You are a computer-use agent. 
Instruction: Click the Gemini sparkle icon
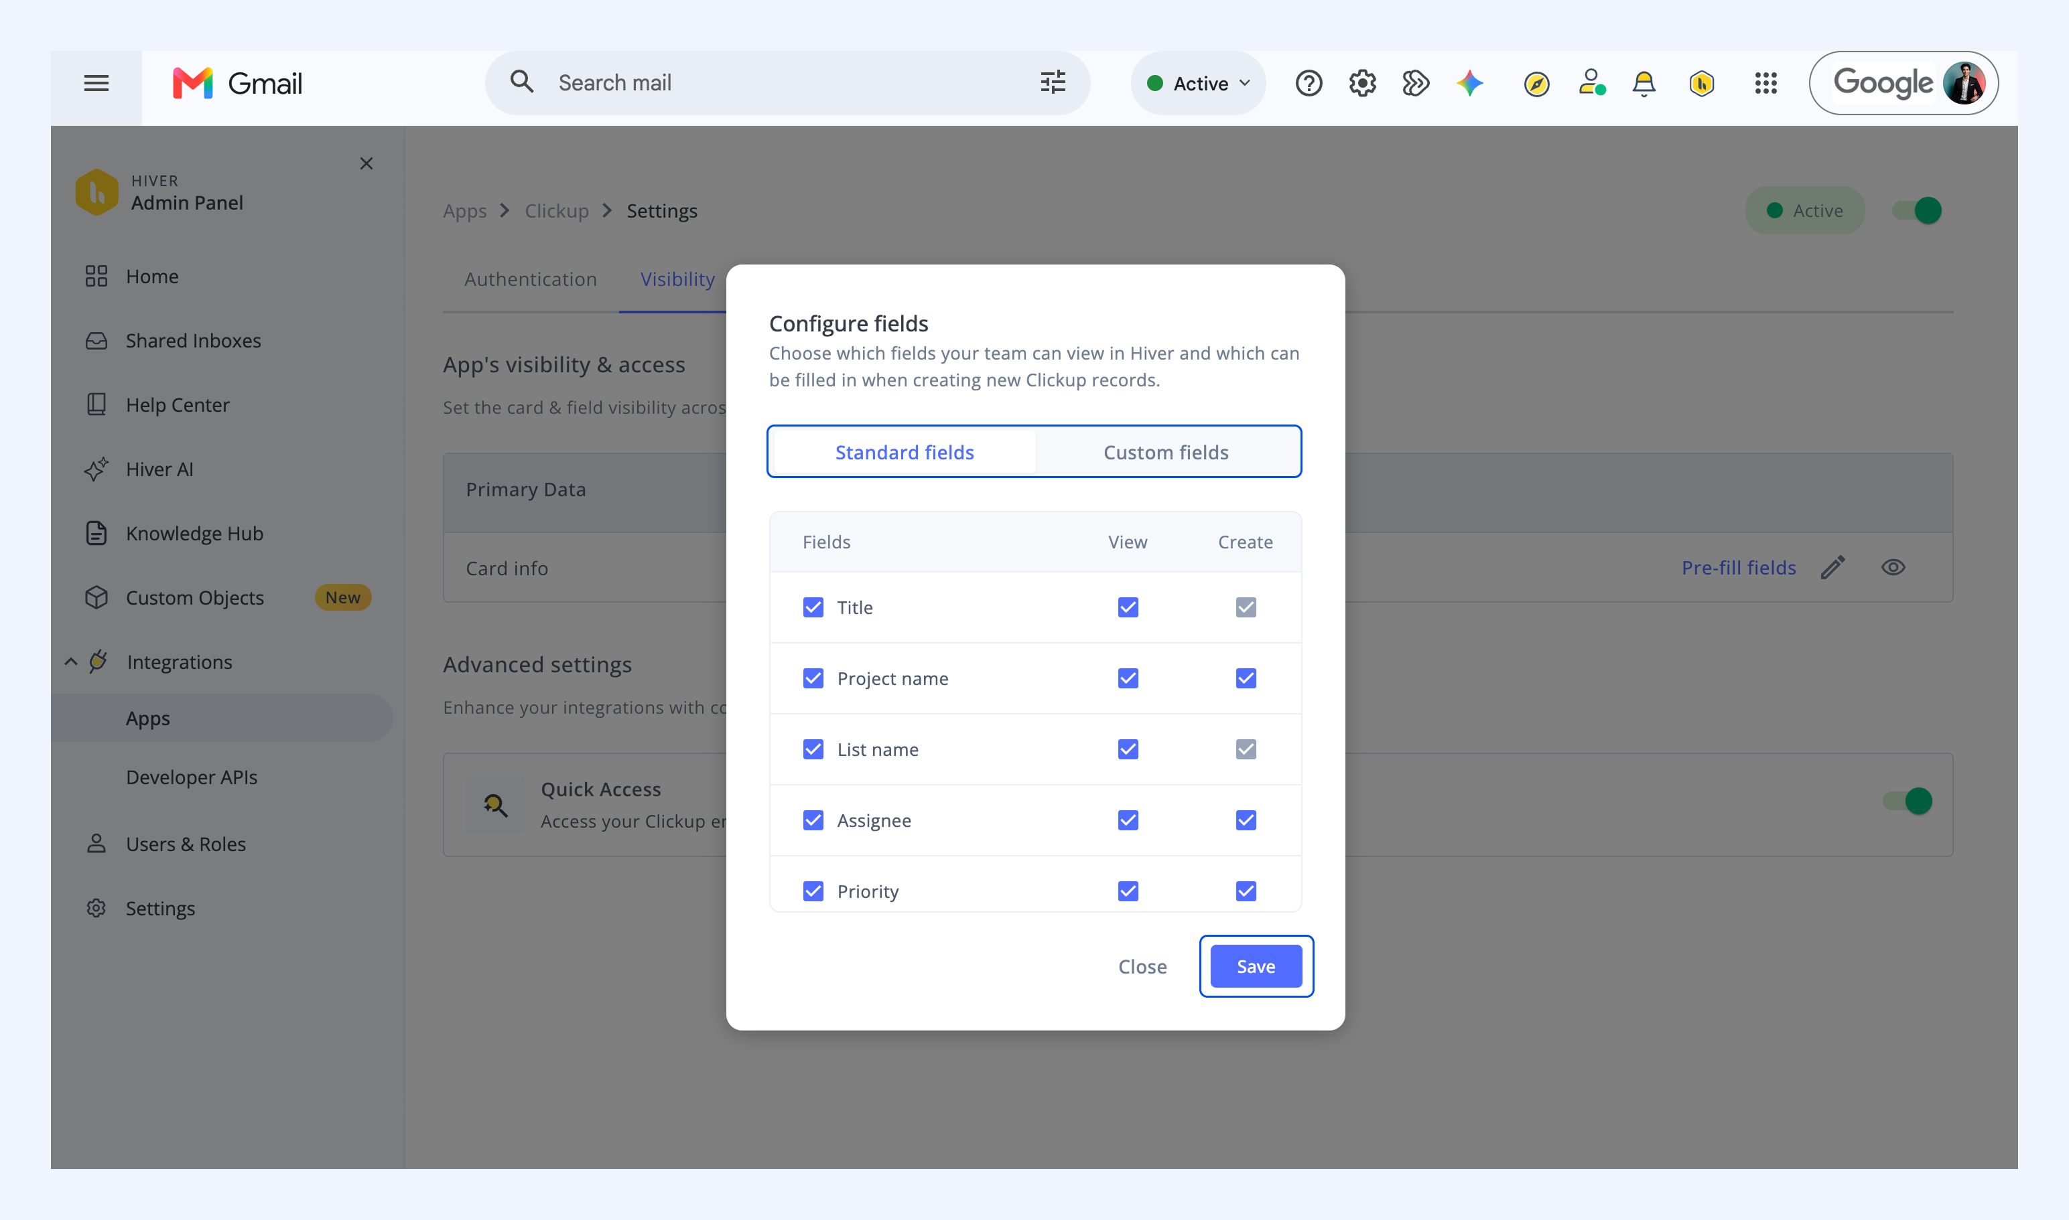(x=1469, y=83)
